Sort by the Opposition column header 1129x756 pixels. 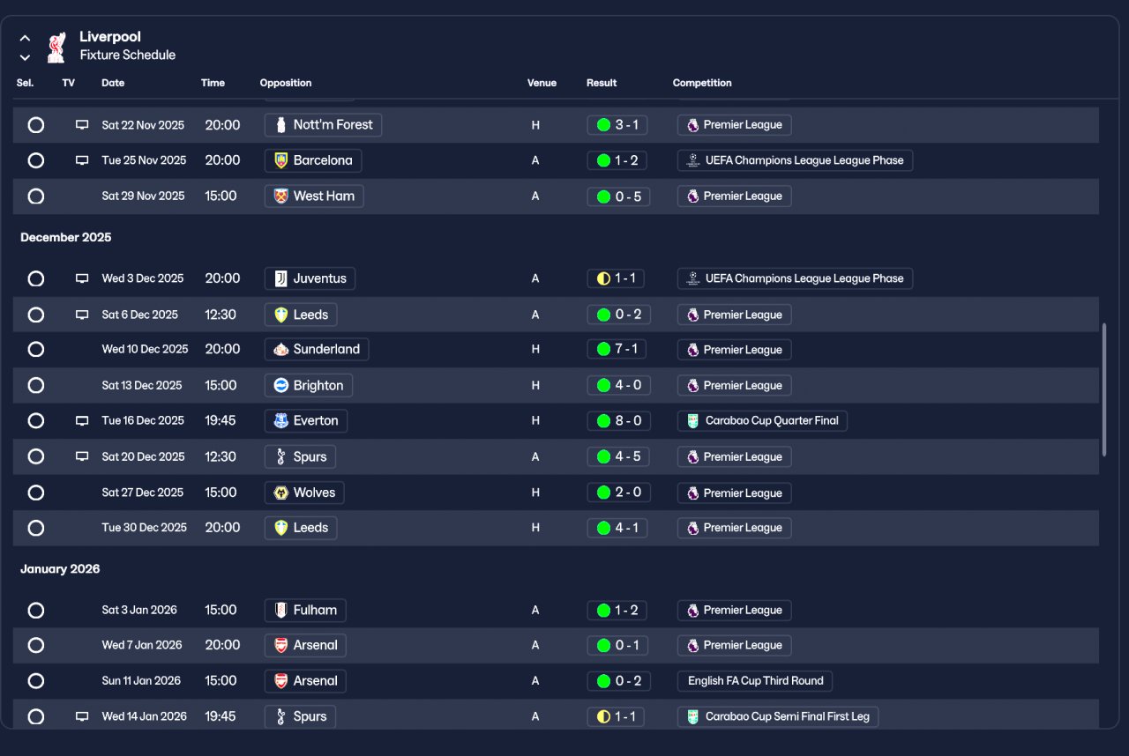[286, 83]
